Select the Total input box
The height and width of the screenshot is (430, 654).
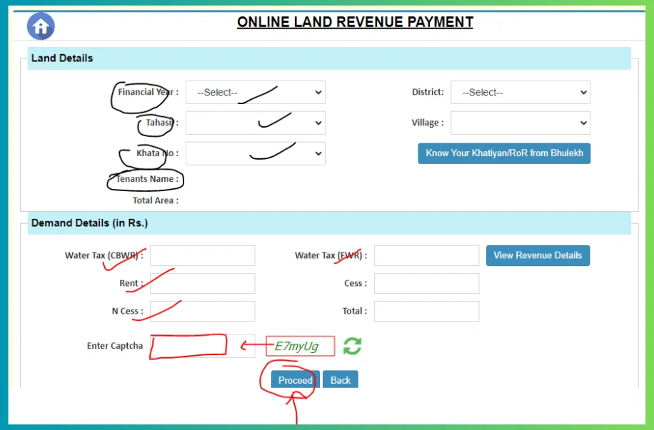point(427,311)
